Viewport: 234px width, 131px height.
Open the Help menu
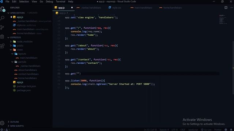[71, 1]
